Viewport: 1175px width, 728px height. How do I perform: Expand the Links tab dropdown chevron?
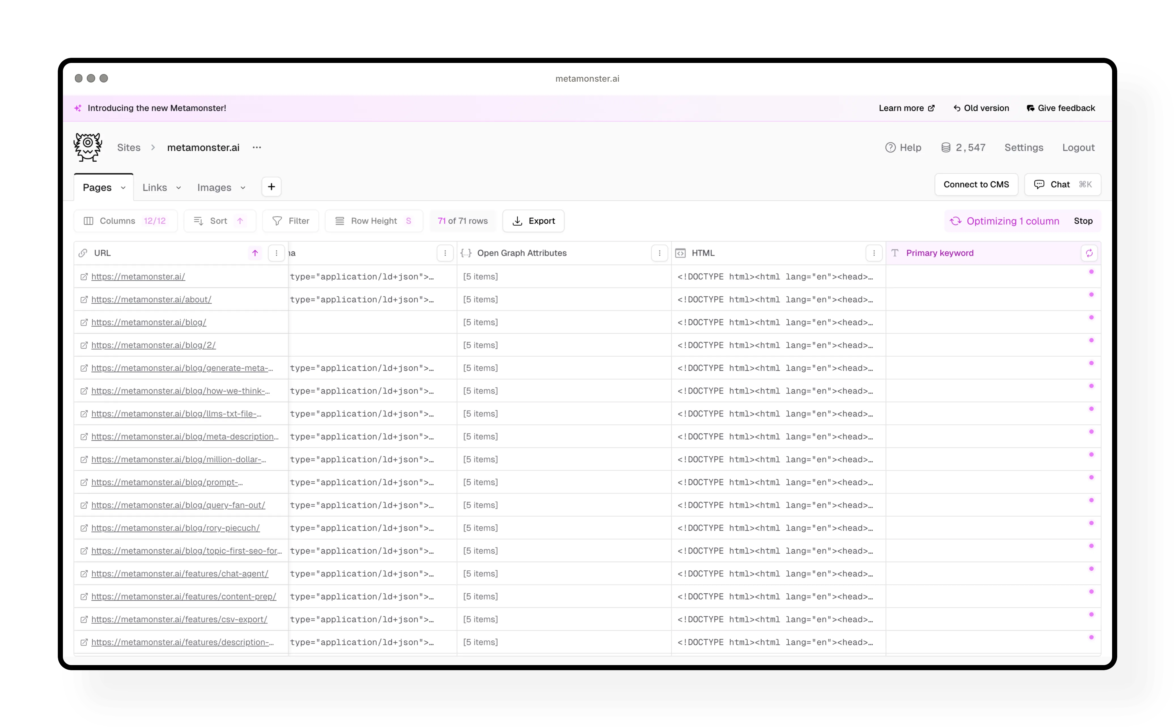[x=179, y=188]
